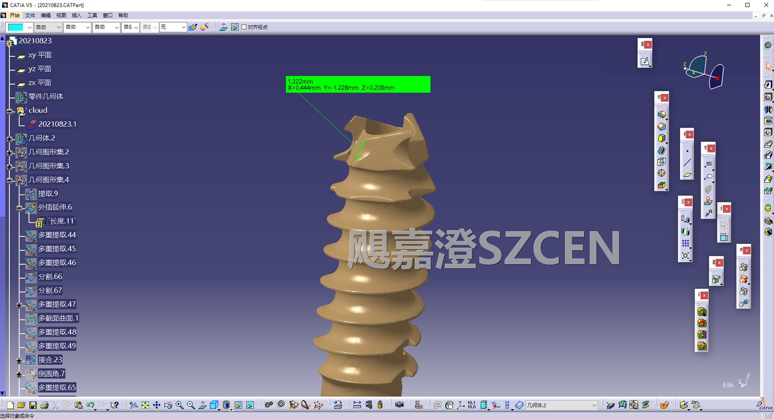Screen dimensions: 774x419
Task: Open a file with the folder icon
Action: click(x=21, y=405)
